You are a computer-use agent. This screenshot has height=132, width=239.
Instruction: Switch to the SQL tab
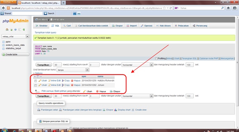click(x=55, y=26)
